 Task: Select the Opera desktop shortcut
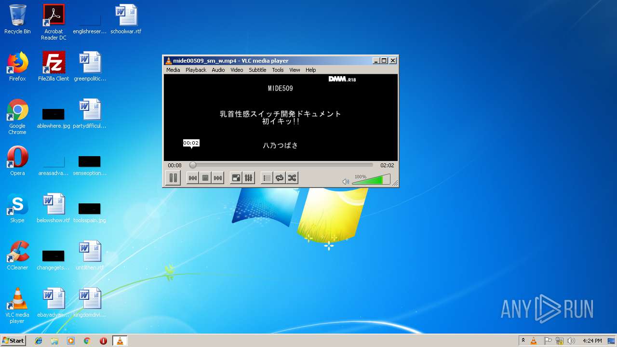17,161
